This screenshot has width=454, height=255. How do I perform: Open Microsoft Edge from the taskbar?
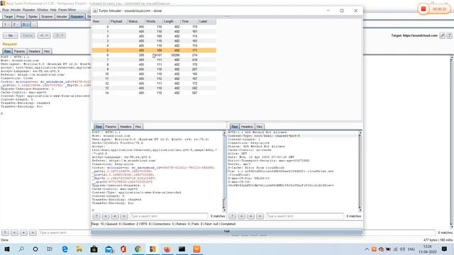pyautogui.click(x=65, y=249)
